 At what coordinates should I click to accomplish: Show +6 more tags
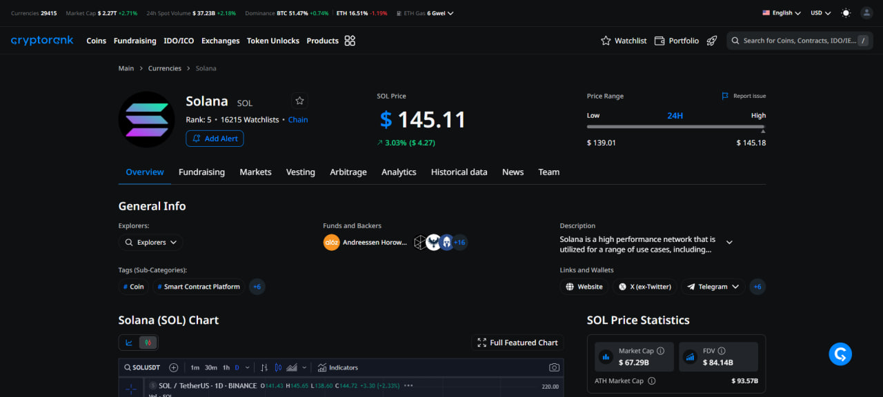[x=257, y=287]
